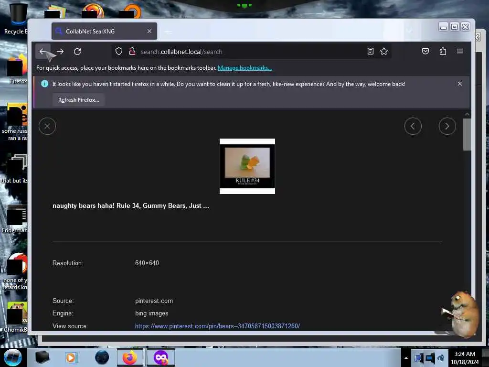The image size is (489, 367).
Task: Close the CollabNet SearXNG tab
Action: (x=149, y=31)
